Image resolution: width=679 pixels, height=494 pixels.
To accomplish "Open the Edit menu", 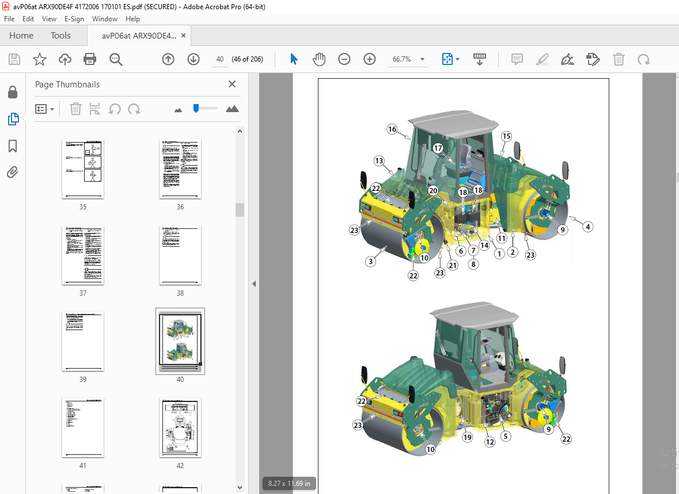I will click(x=28, y=19).
